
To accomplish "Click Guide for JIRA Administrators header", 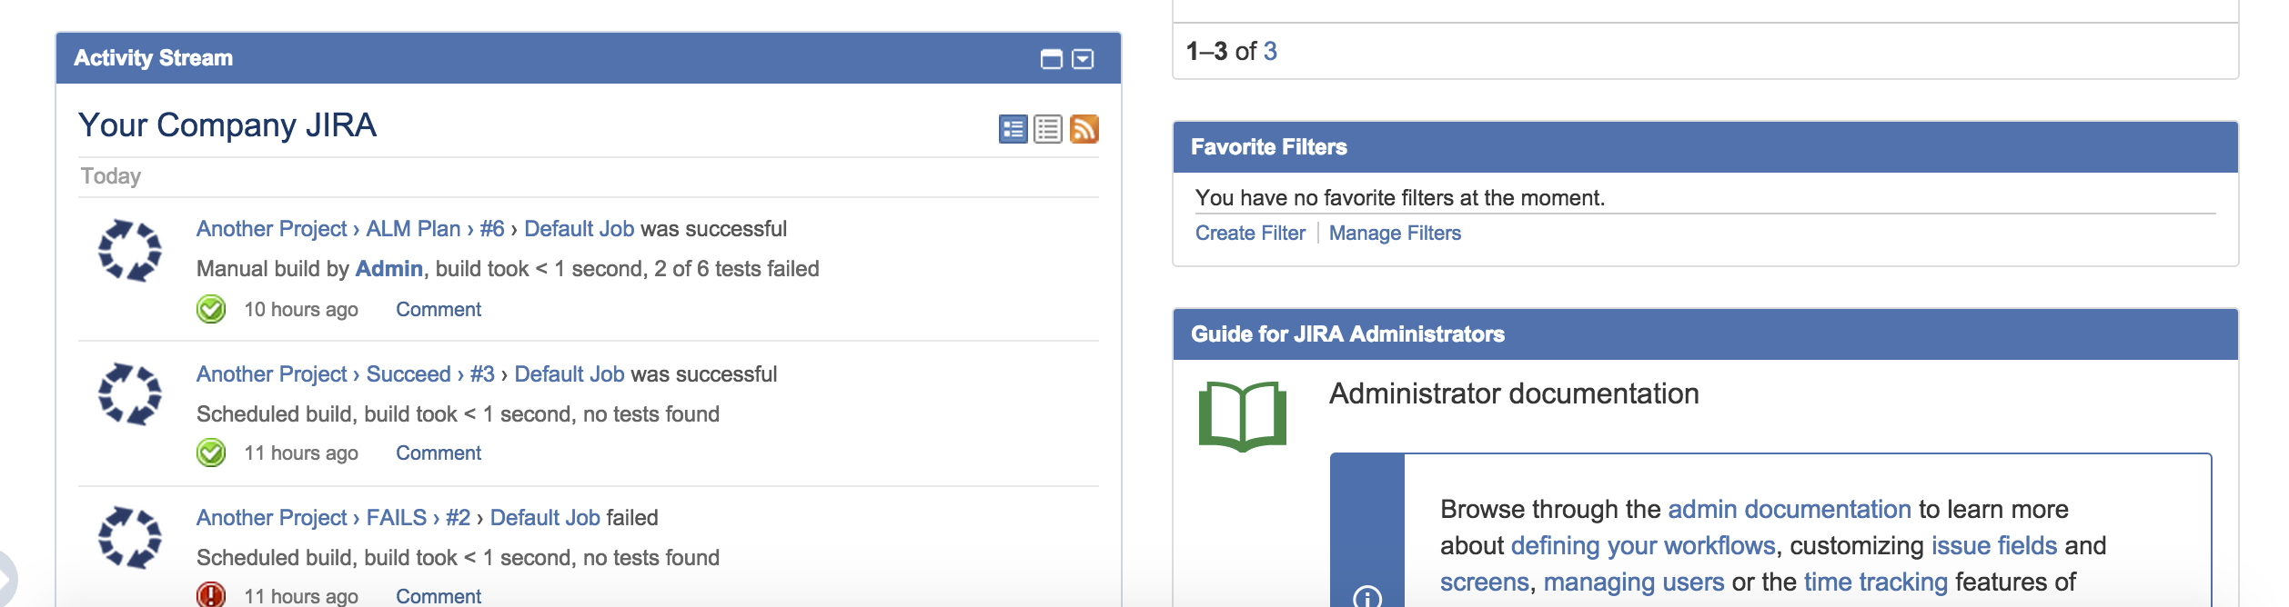I will (x=1706, y=334).
